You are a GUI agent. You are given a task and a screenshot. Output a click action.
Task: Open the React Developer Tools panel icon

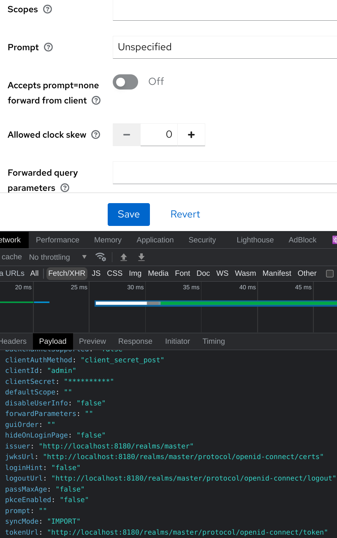(x=334, y=239)
